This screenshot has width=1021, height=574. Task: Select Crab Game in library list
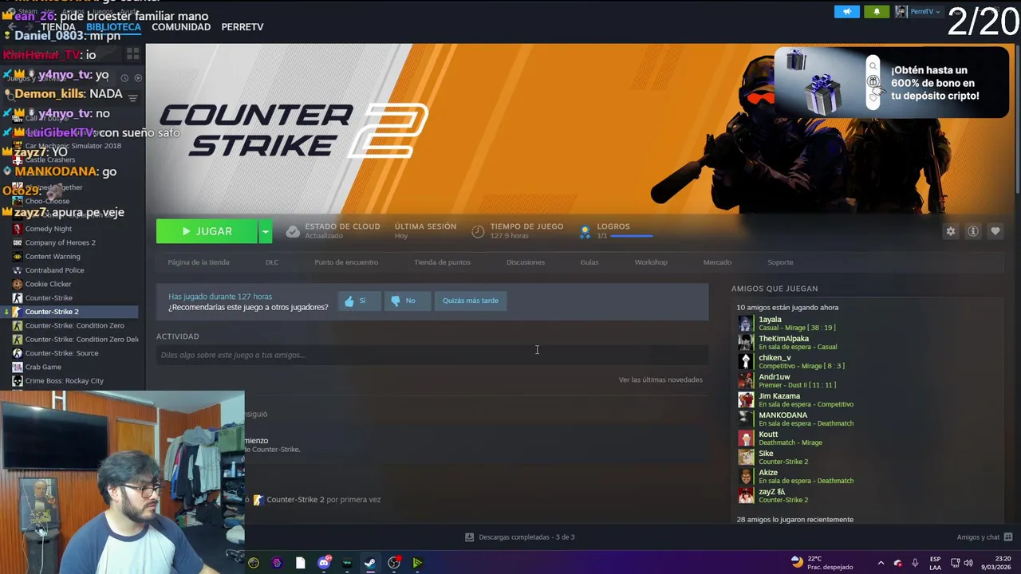pyautogui.click(x=43, y=367)
